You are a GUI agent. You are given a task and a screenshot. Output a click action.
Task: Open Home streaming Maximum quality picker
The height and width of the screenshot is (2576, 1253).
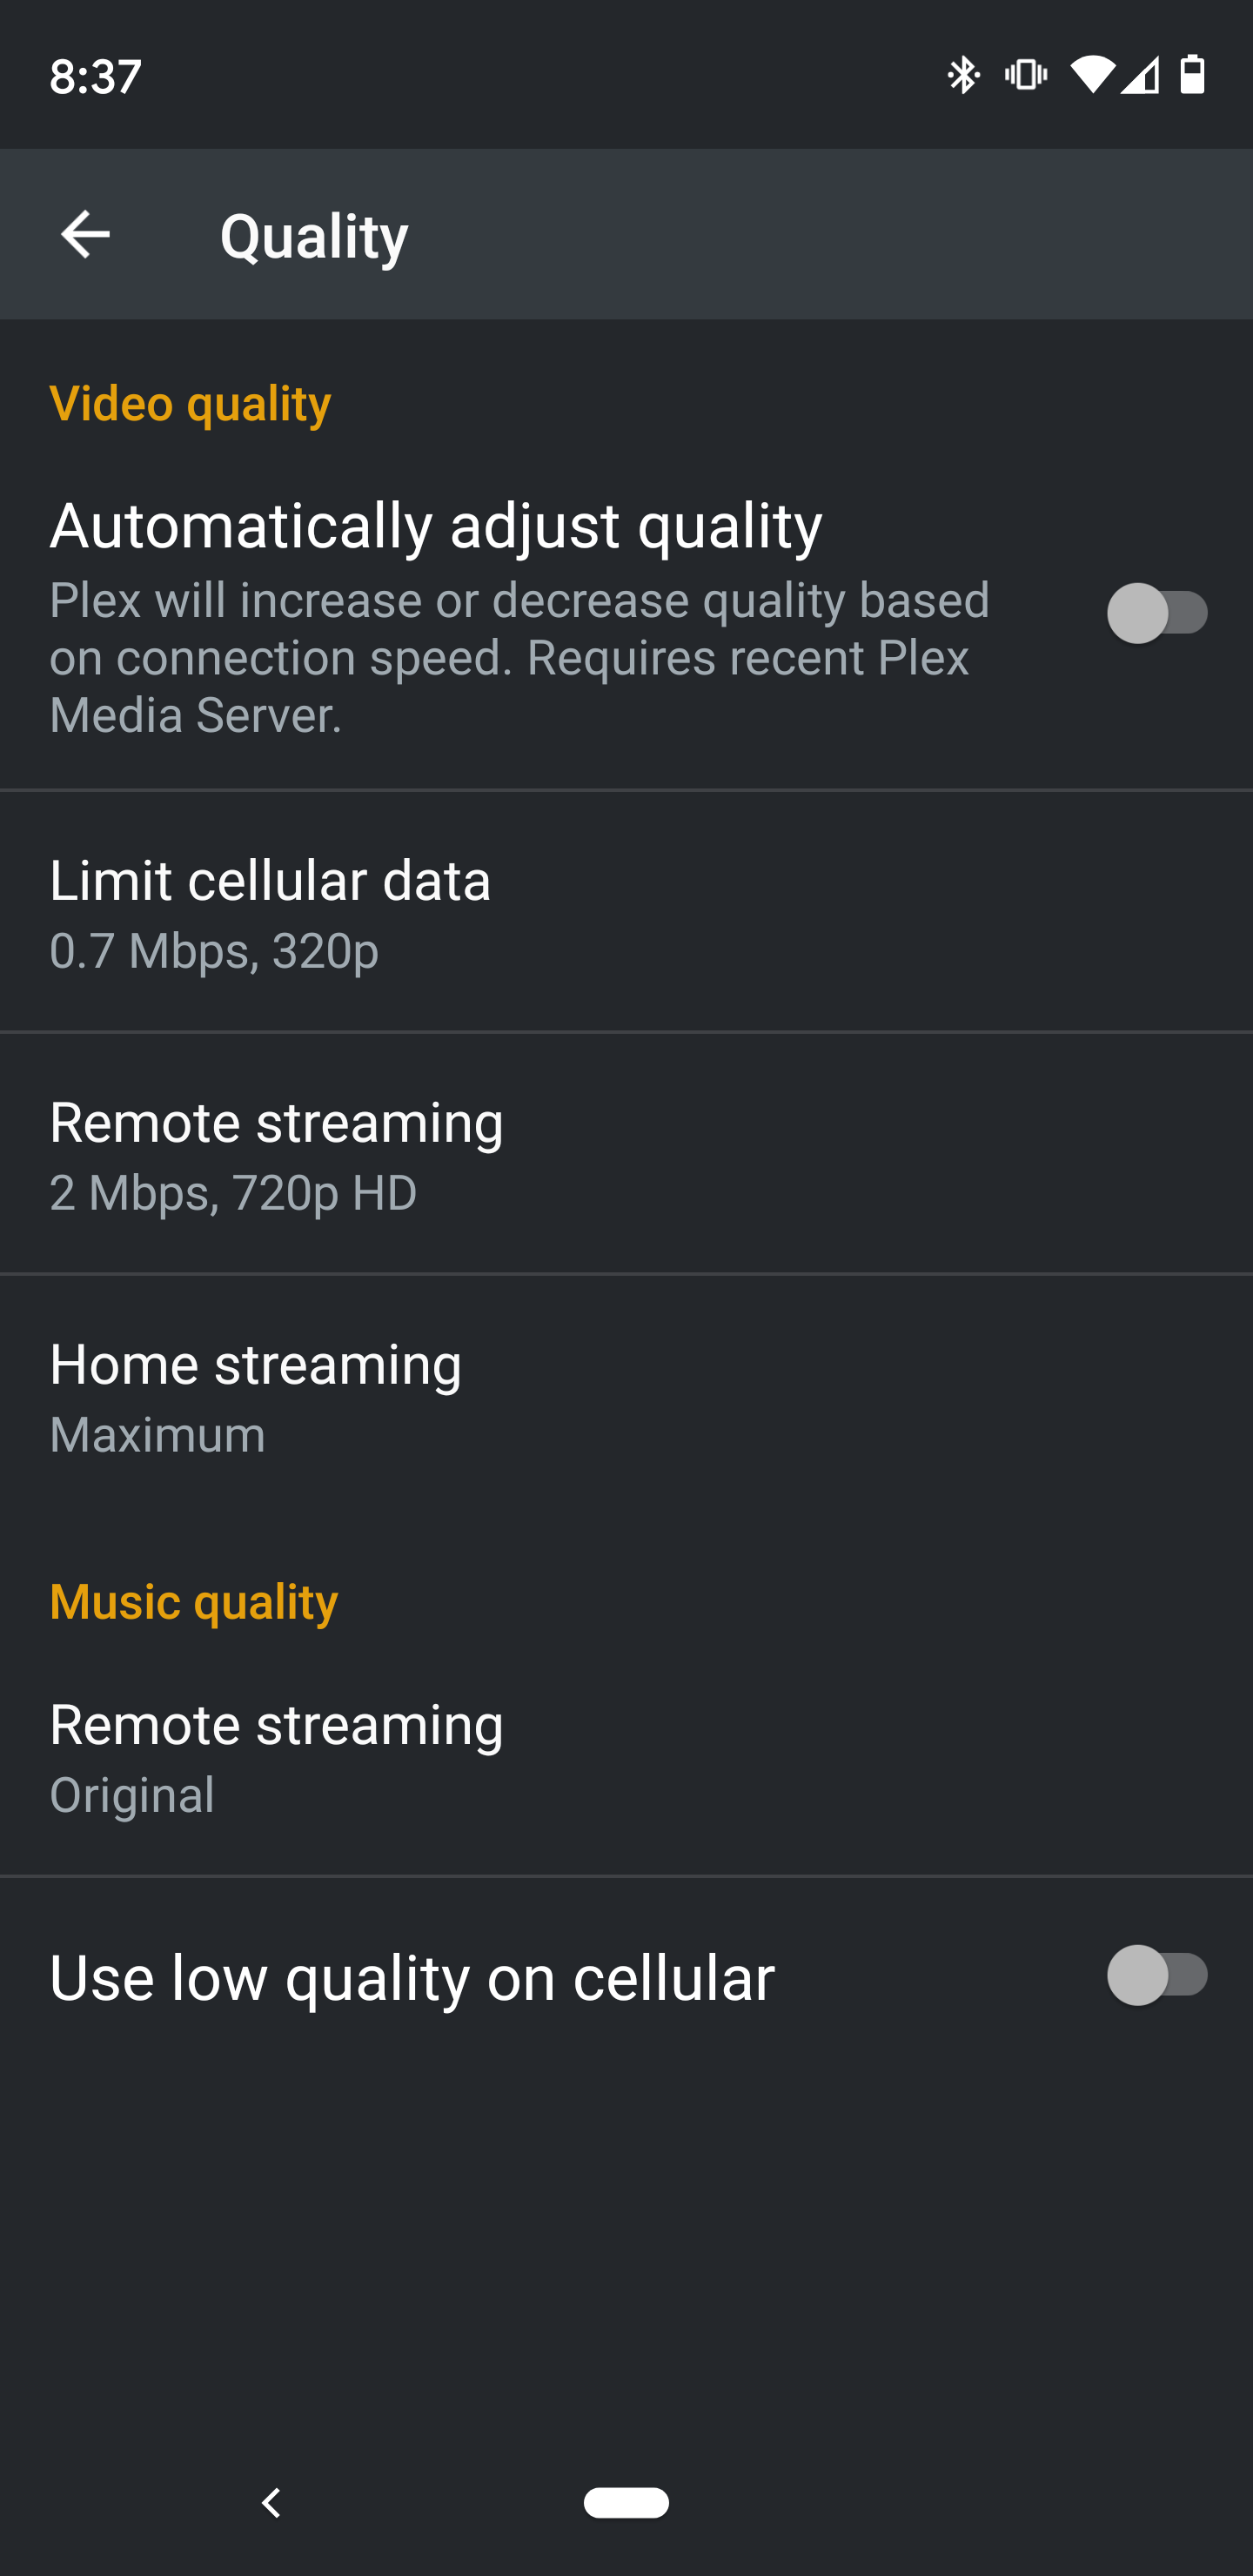pyautogui.click(x=626, y=1396)
